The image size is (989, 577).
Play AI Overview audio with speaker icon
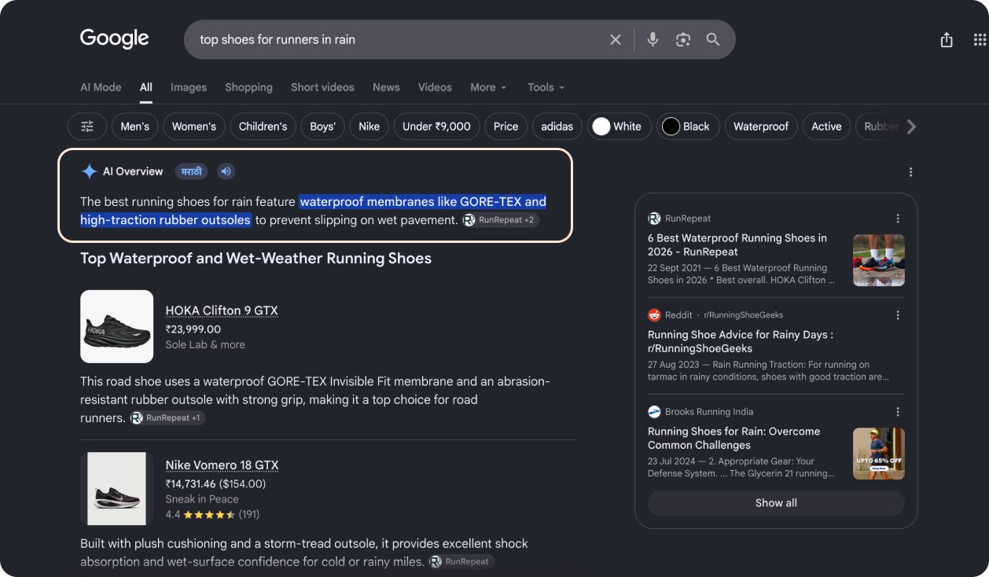(x=226, y=171)
